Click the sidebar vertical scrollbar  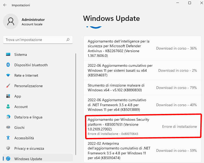pos(76,104)
